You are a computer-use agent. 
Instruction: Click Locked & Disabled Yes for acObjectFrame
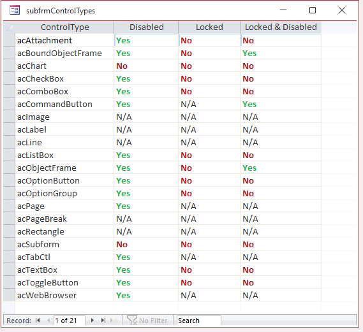[281, 168]
